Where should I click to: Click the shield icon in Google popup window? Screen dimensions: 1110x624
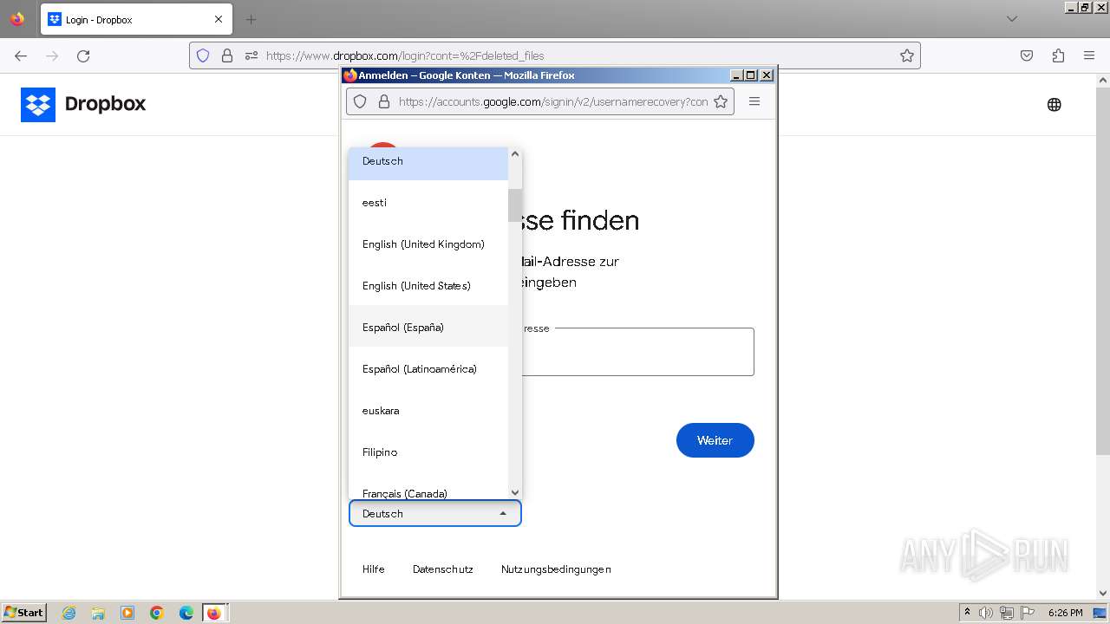(360, 101)
